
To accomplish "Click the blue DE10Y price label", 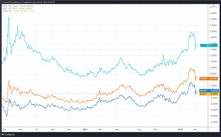I will 209,90.
